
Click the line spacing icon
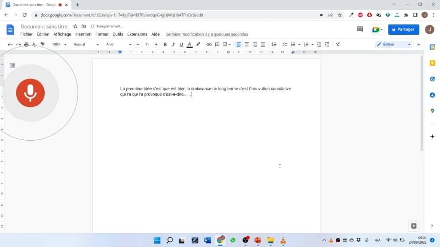coord(274,45)
